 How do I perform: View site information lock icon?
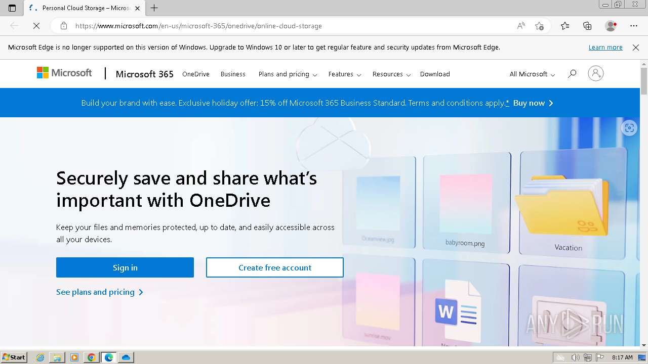click(x=63, y=26)
